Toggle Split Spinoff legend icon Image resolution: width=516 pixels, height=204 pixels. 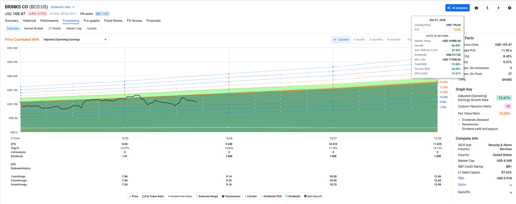[x=305, y=196]
